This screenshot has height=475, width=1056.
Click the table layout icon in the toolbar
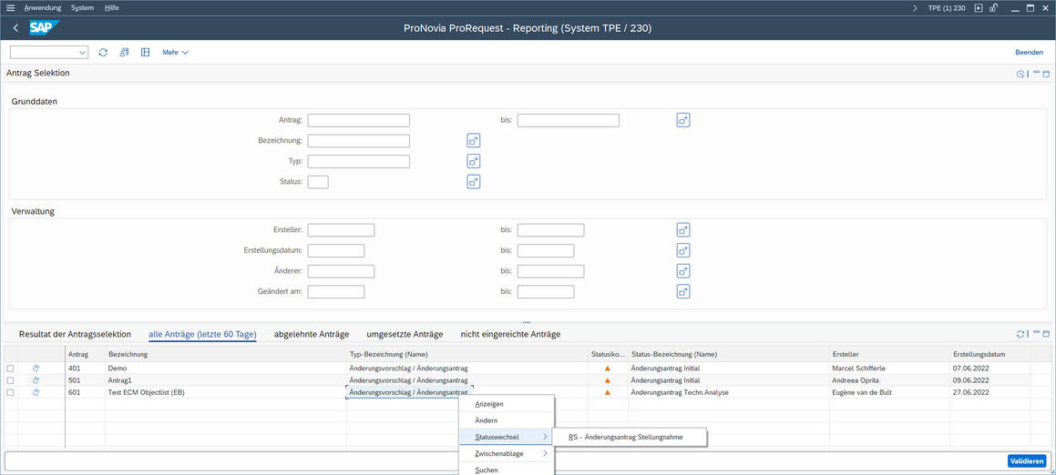coord(145,53)
